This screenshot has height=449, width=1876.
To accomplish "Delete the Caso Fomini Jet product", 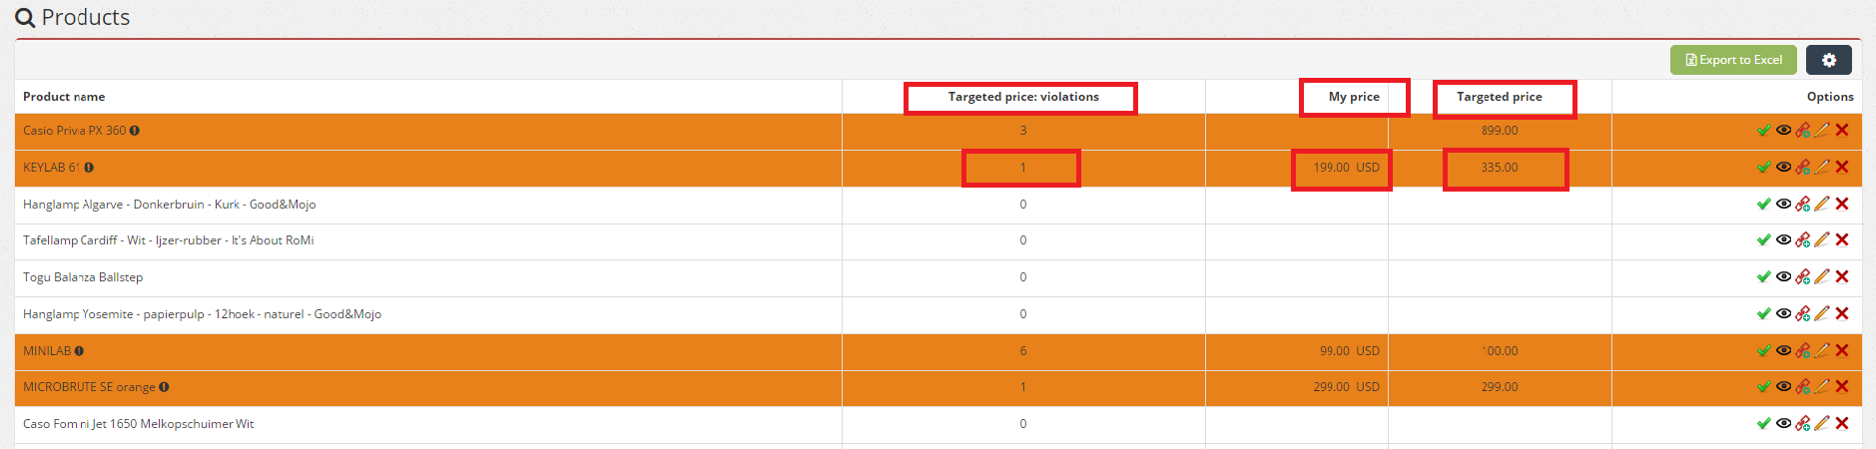I will (x=1842, y=423).
